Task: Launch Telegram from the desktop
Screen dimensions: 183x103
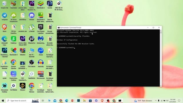Action: 5,17
